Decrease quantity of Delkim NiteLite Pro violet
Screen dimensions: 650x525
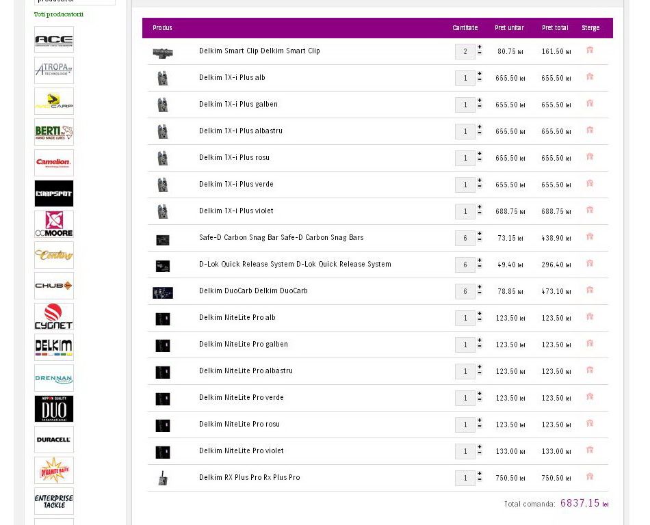click(x=480, y=455)
